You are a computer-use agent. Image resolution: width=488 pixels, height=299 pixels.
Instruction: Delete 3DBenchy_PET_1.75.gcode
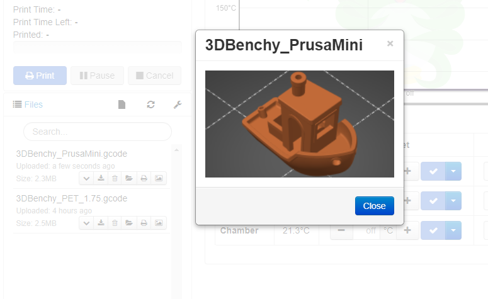pyautogui.click(x=115, y=223)
